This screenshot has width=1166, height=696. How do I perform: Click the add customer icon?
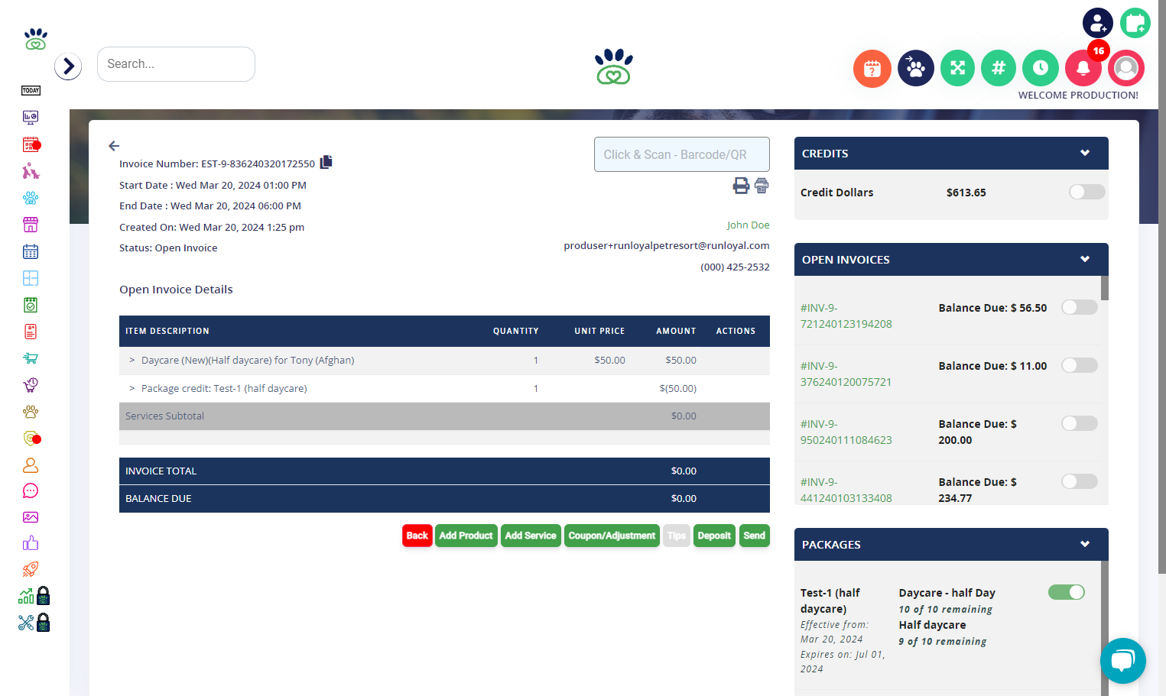[1097, 23]
